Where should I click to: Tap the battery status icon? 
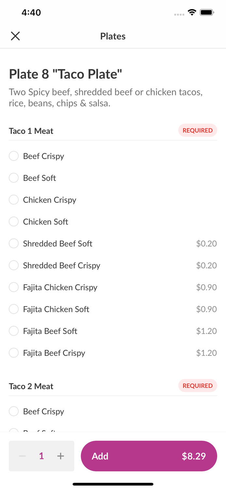pos(207,12)
